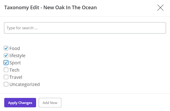This screenshot has width=170, height=111.
Task: Click the lifestyle label text
Action: point(17,56)
